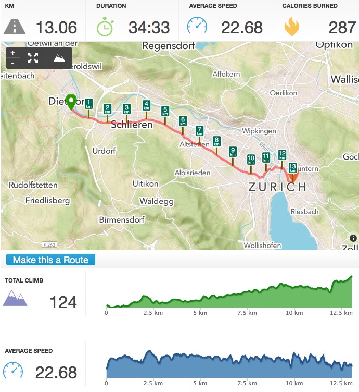Click the blue speed profile chart
Screen dimensions: 359x392
(x=229, y=367)
